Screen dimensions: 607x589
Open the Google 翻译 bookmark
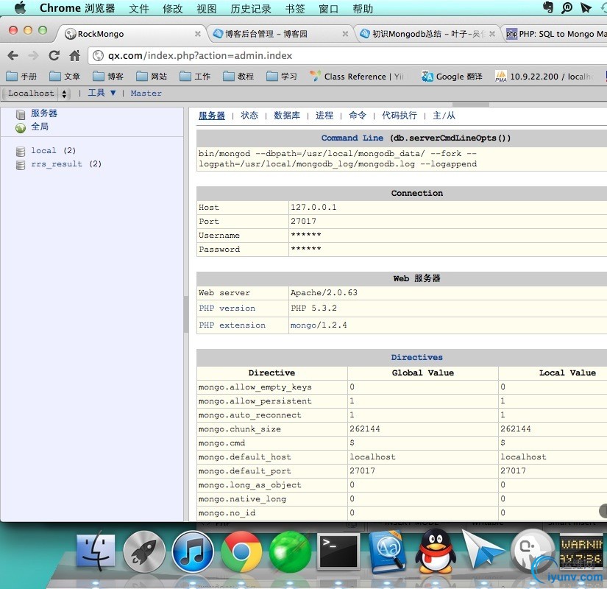point(452,77)
